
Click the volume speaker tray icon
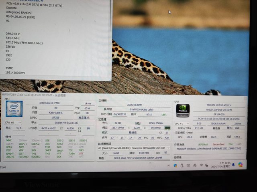coord(206,165)
